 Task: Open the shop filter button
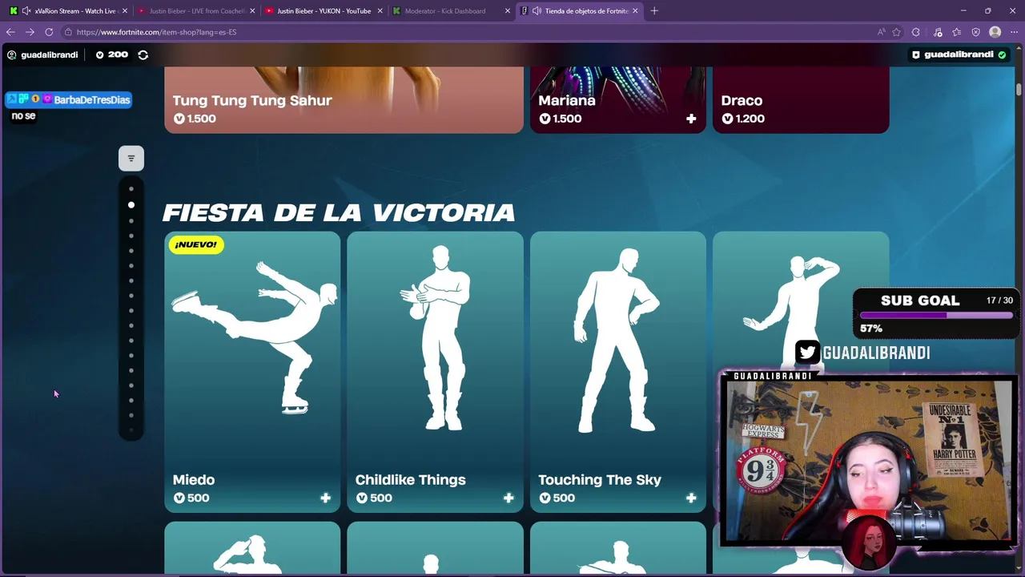click(131, 159)
